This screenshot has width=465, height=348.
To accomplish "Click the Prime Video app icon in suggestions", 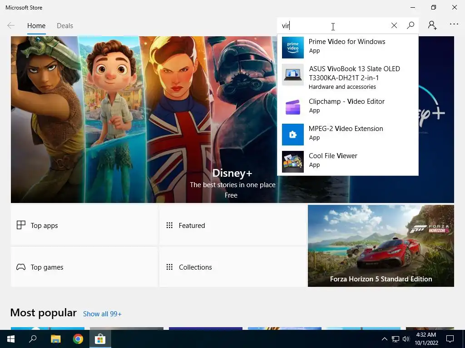I will pyautogui.click(x=293, y=47).
